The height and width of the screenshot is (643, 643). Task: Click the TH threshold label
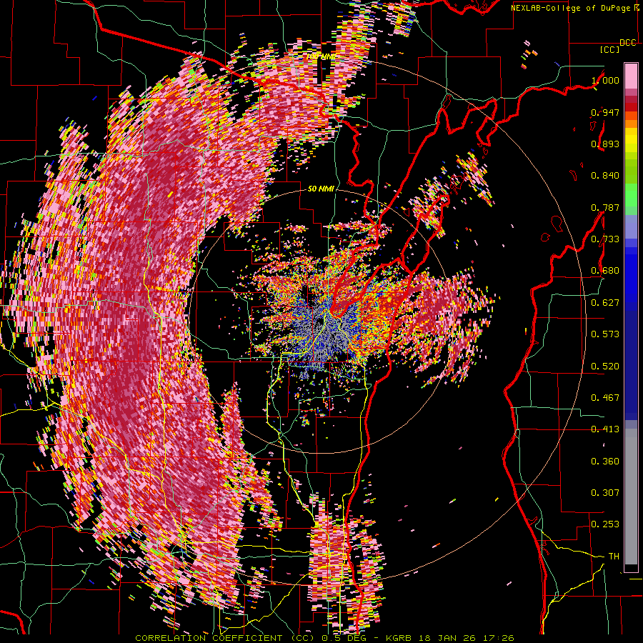click(x=614, y=557)
